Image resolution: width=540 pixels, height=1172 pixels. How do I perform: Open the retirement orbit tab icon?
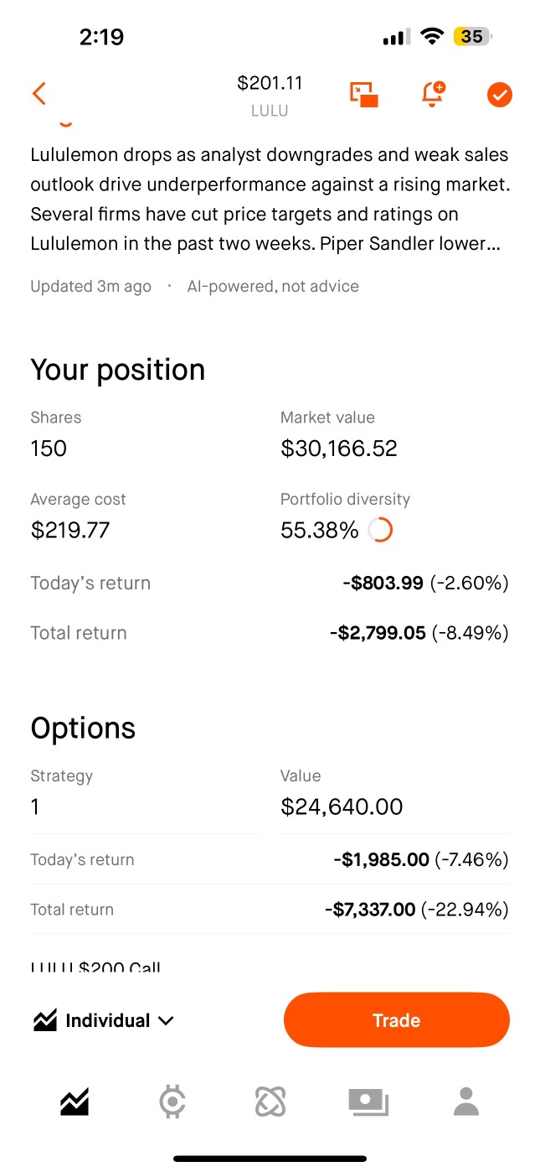pos(270,1102)
